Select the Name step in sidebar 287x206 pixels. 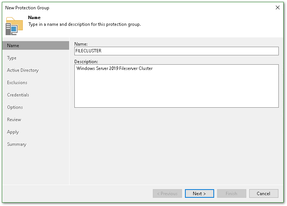(13, 46)
